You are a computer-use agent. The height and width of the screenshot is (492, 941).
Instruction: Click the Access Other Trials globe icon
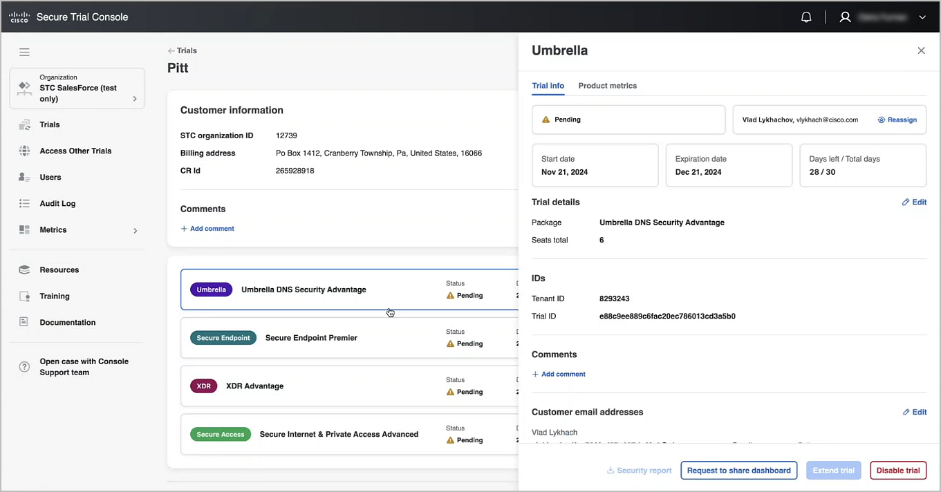tap(24, 151)
